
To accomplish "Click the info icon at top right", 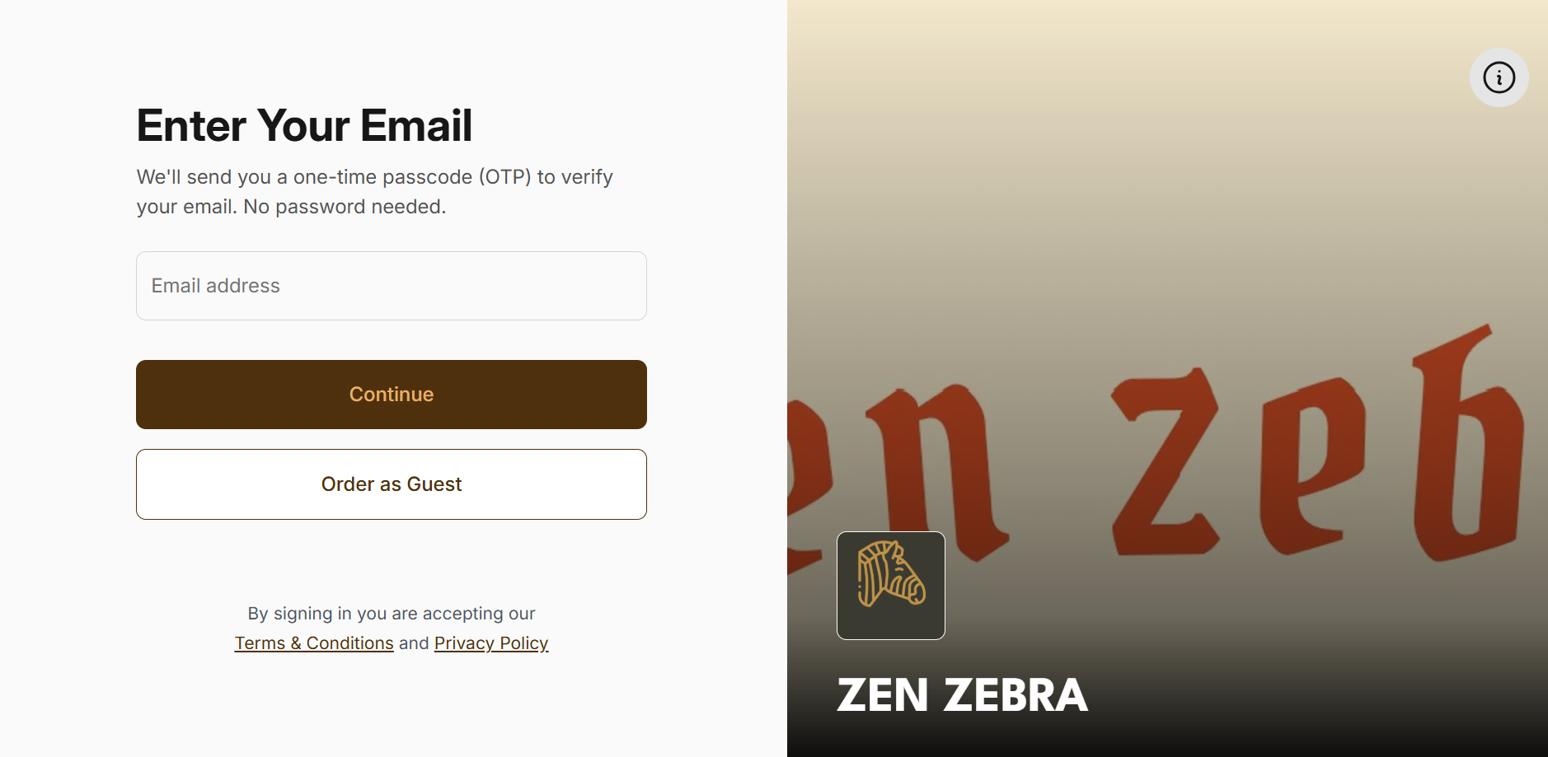I will pos(1499,77).
